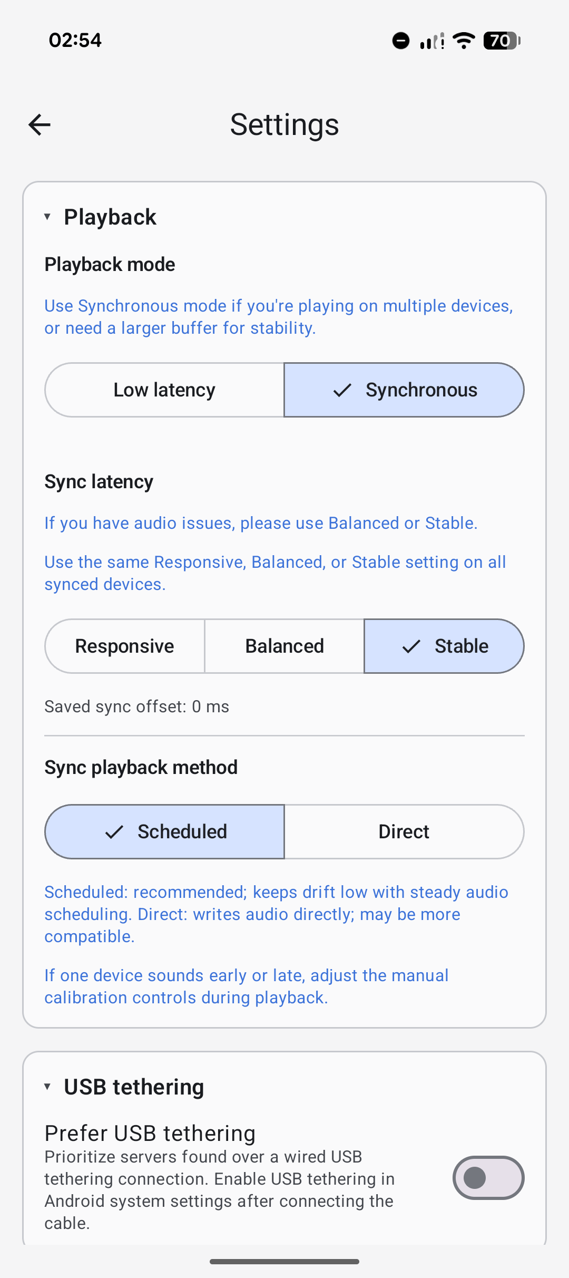Select Low latency playback mode
The width and height of the screenshot is (569, 1278).
[x=164, y=390]
